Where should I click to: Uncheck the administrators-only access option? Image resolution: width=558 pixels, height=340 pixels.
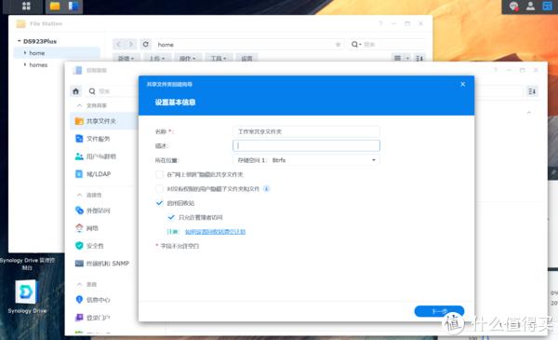(171, 217)
